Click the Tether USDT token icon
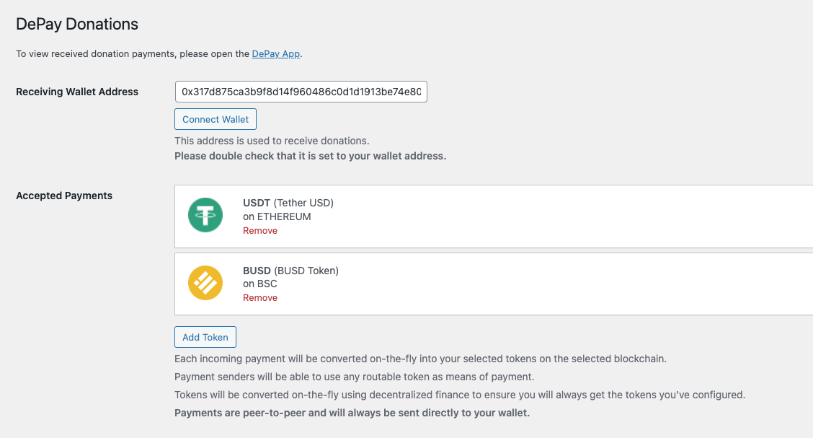 205,216
